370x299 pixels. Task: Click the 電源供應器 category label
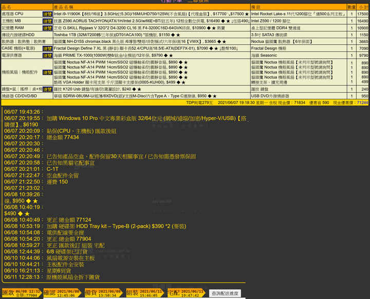(11, 55)
